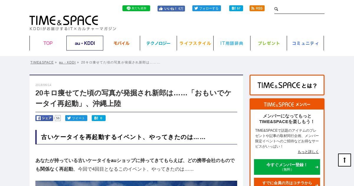
Task: Click the Facebook share count 56
Action: tap(58, 118)
